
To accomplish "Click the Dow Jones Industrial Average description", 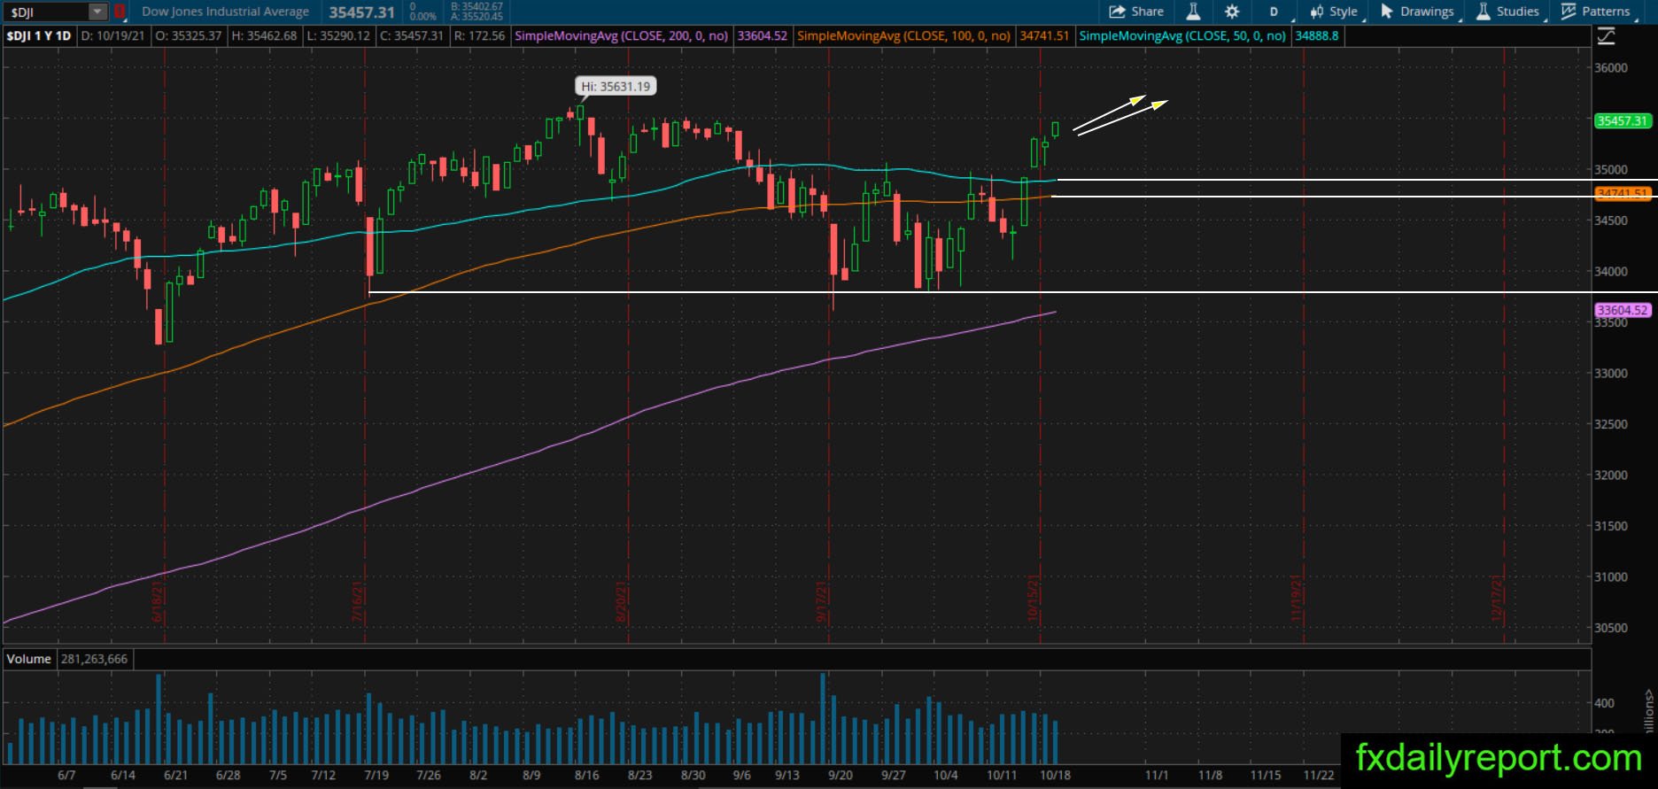I will pos(225,12).
